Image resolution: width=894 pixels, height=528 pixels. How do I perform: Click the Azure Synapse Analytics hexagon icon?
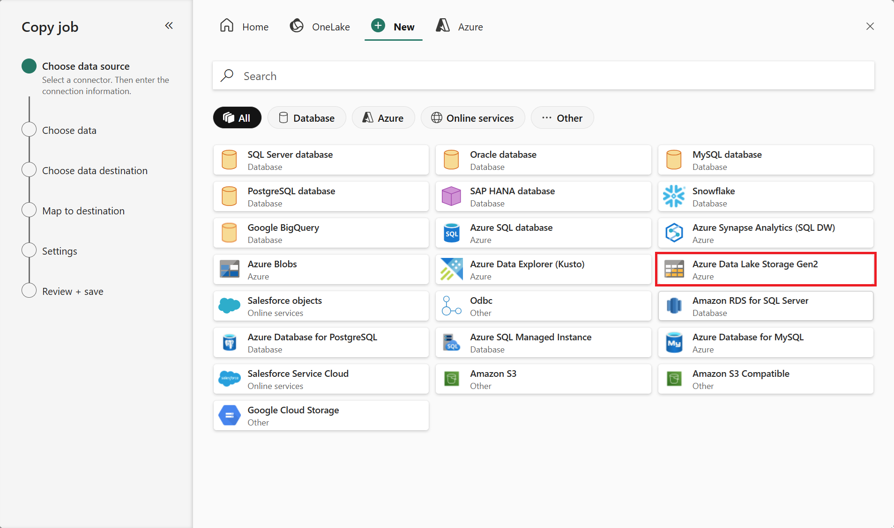[x=674, y=233]
